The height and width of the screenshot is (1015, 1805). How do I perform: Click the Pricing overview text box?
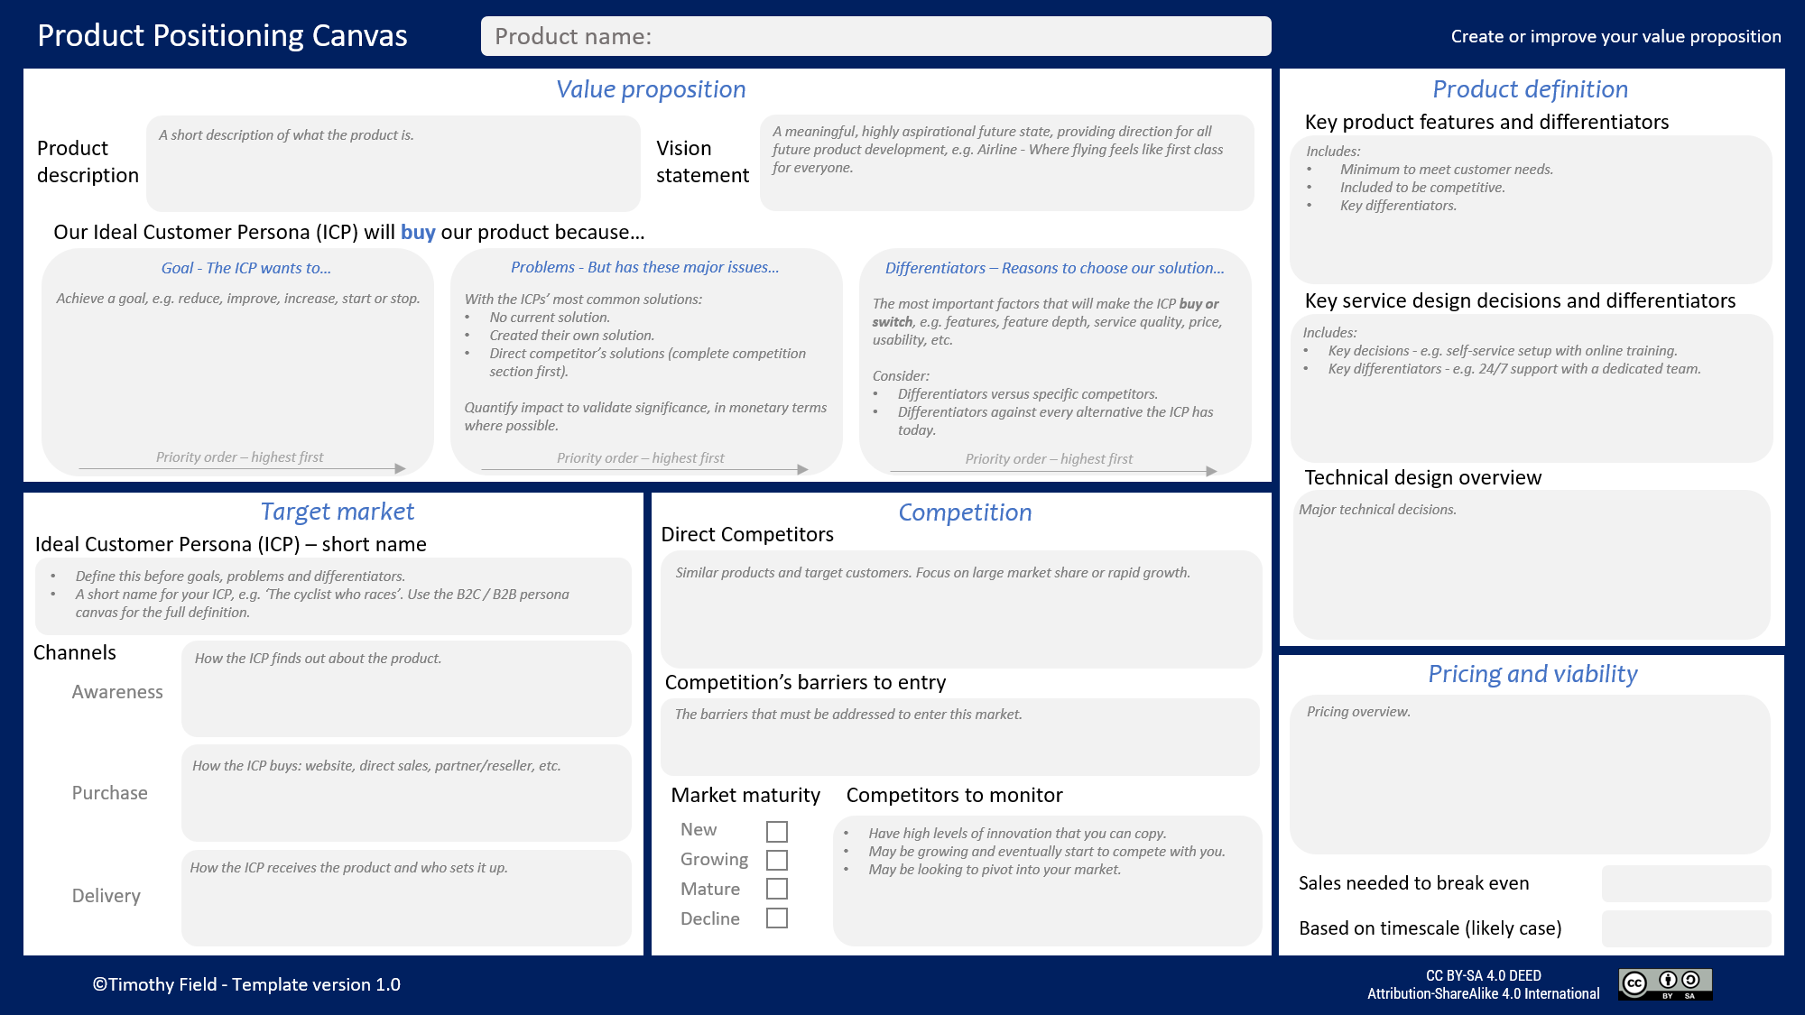point(1530,774)
